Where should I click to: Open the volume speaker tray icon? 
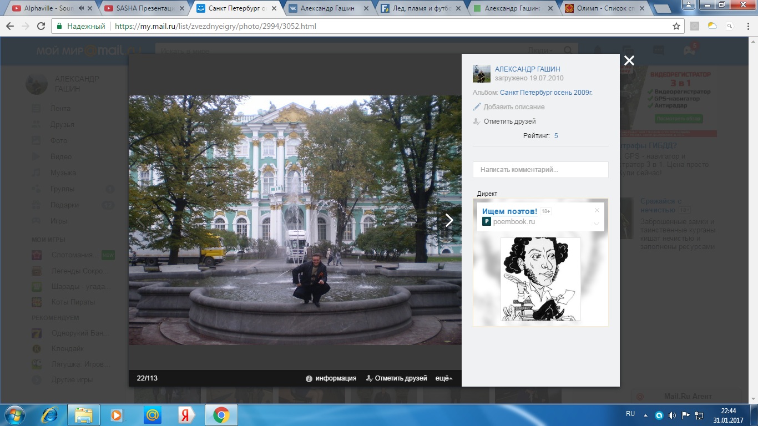672,415
